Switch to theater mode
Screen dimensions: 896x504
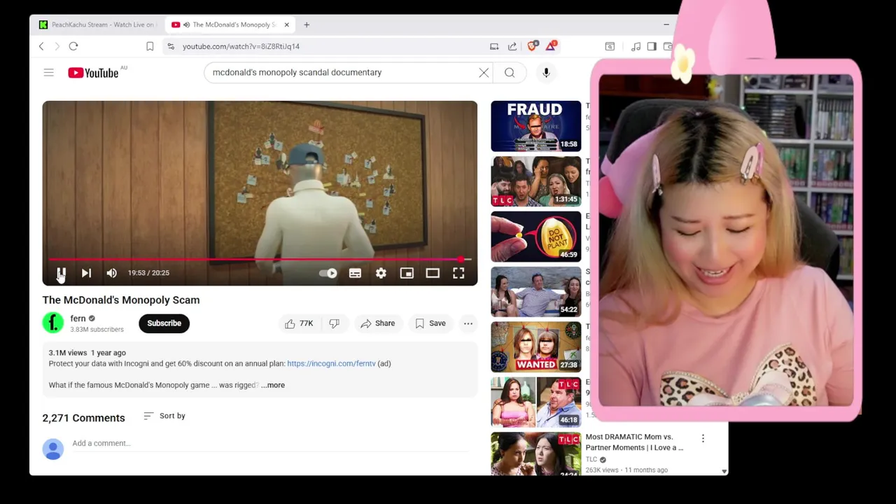(433, 273)
